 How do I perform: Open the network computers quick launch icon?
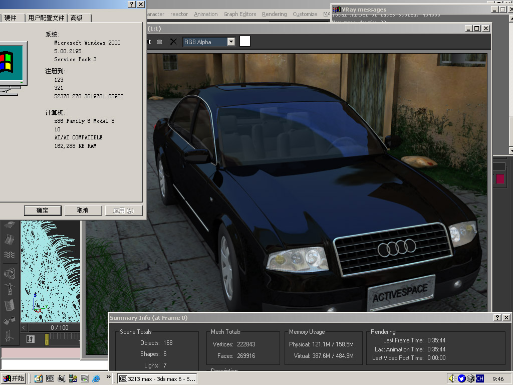point(73,379)
